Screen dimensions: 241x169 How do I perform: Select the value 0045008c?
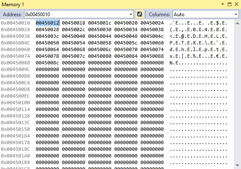[47, 63]
